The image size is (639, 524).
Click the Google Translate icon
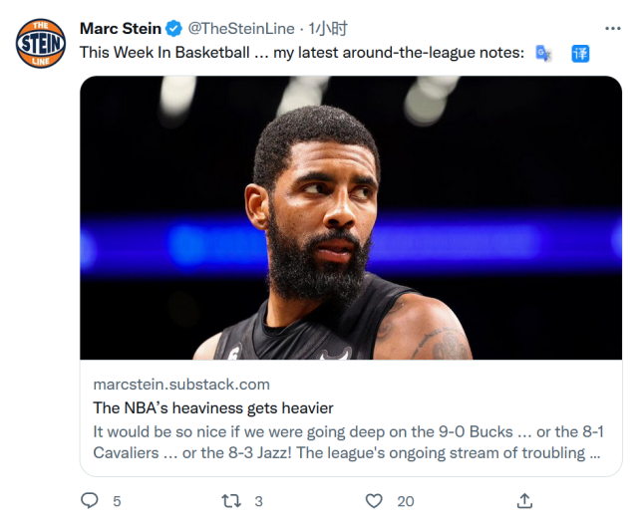[x=543, y=54]
